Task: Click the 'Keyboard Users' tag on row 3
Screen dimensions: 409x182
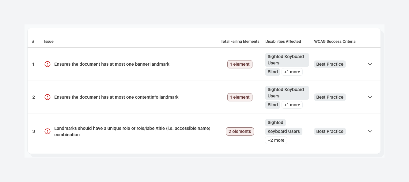Action: pyautogui.click(x=283, y=131)
